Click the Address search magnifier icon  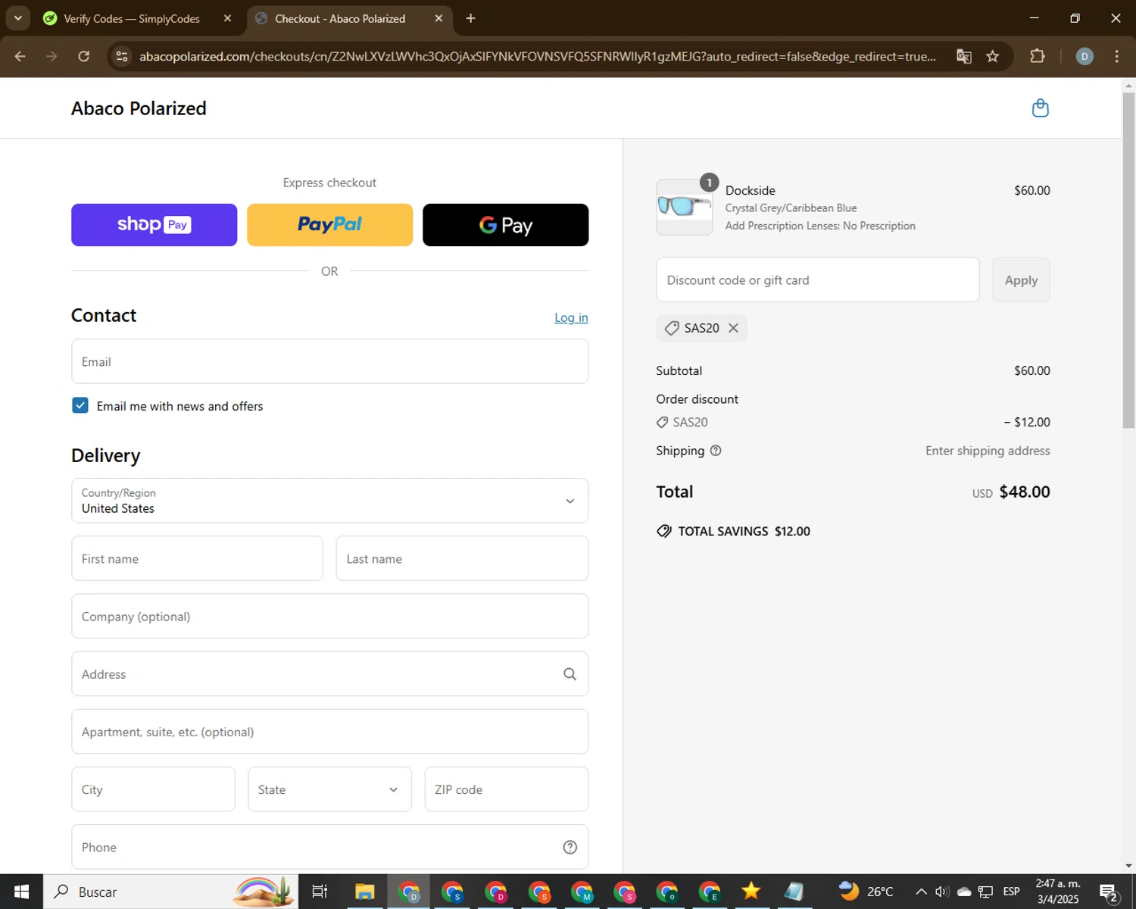pyautogui.click(x=570, y=674)
